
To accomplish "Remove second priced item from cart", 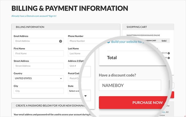I will tap(168, 58).
